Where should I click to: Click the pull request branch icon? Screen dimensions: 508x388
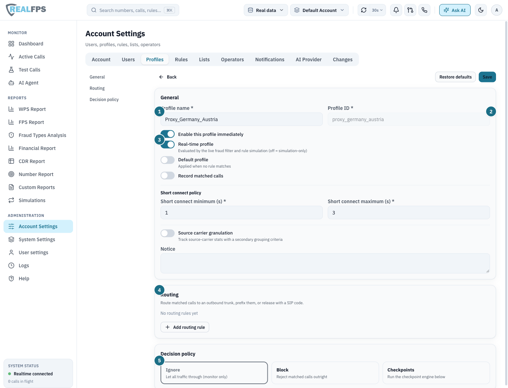(410, 10)
